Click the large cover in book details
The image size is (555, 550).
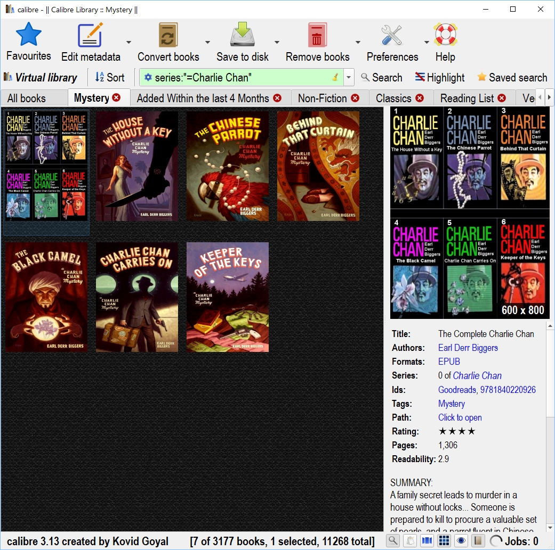pyautogui.click(x=470, y=213)
